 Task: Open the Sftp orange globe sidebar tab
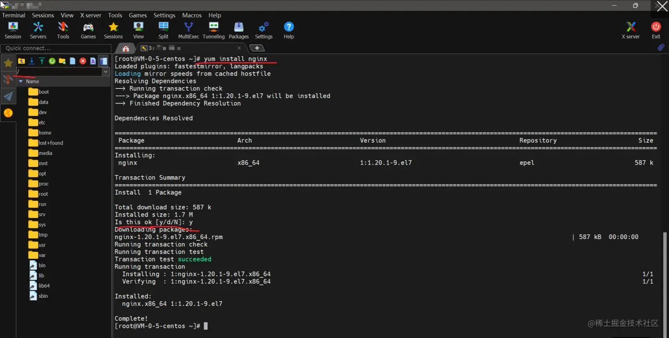(8, 113)
